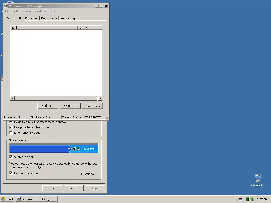
Task: Toggle Hide inactive icons checkbox
Action: coord(11,173)
